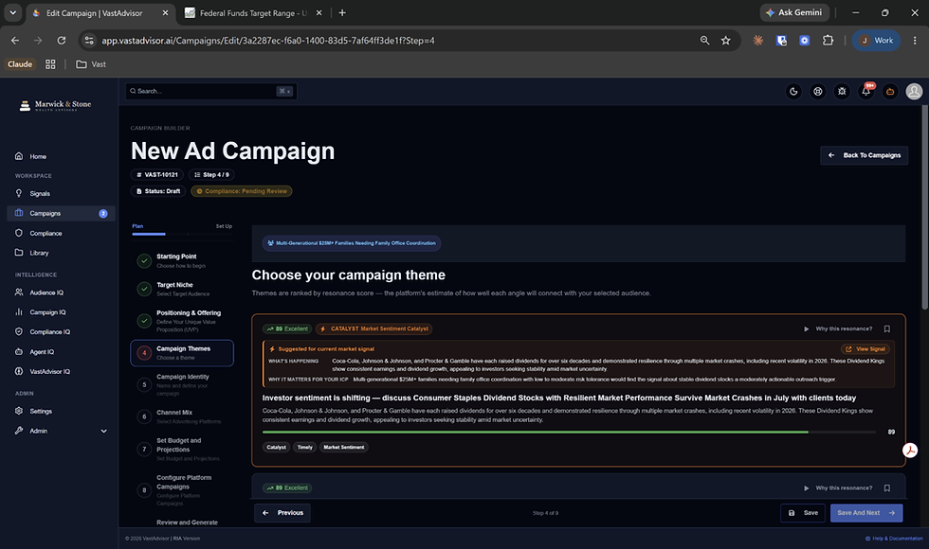Click the Market Sentiment tag
This screenshot has width=929, height=549.
[343, 447]
